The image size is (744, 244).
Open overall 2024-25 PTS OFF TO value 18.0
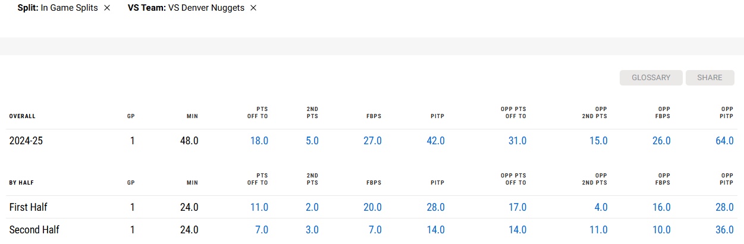coord(259,141)
